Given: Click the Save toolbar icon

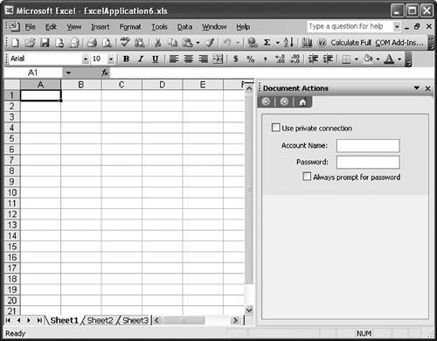Looking at the screenshot, I should [45, 43].
